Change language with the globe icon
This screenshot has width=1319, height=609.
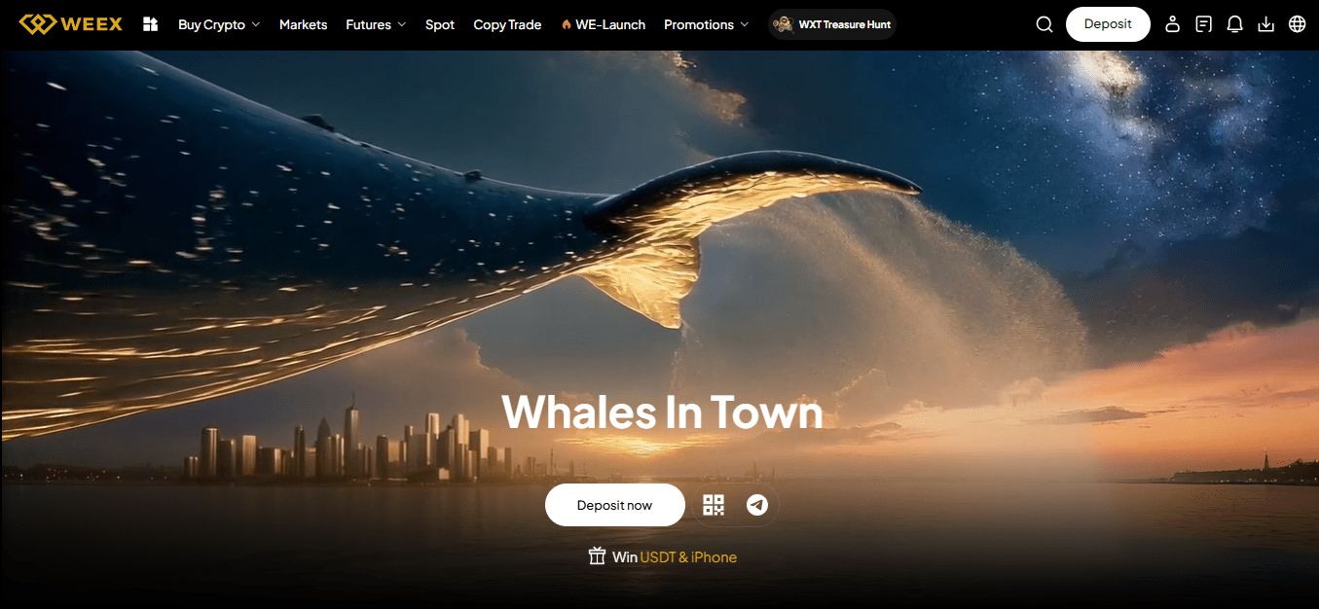click(1297, 24)
